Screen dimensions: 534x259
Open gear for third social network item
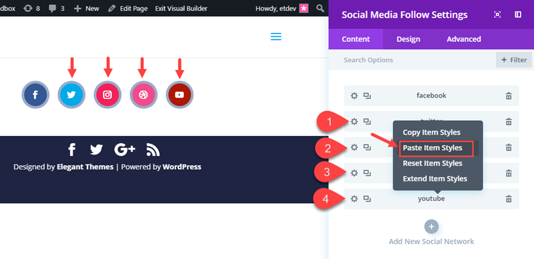coord(354,147)
